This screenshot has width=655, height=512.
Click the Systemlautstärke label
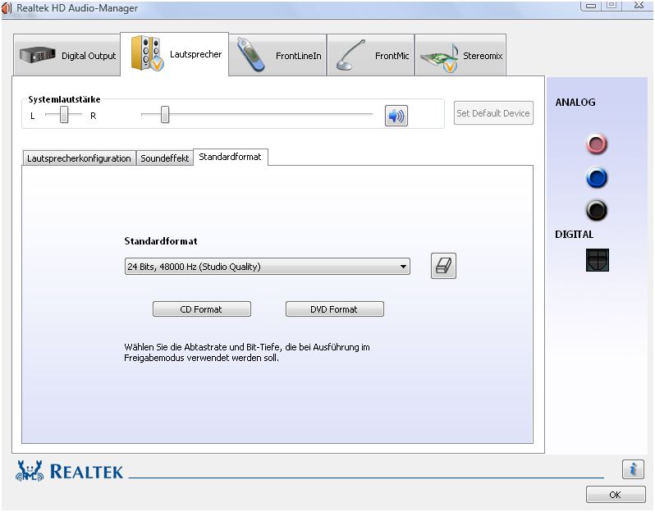64,99
